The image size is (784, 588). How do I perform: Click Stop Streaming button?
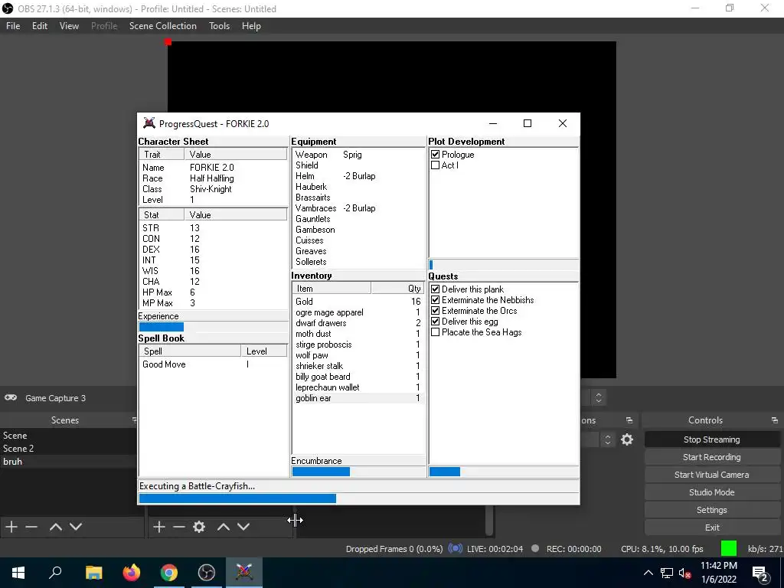(711, 439)
